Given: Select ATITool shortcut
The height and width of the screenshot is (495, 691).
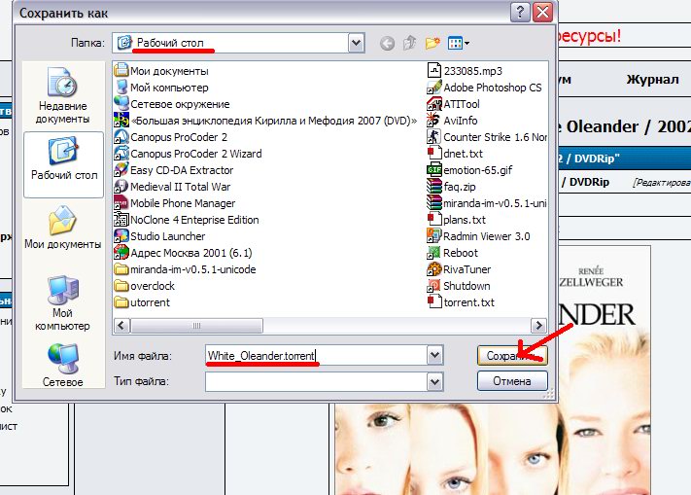Looking at the screenshot, I should coord(453,104).
